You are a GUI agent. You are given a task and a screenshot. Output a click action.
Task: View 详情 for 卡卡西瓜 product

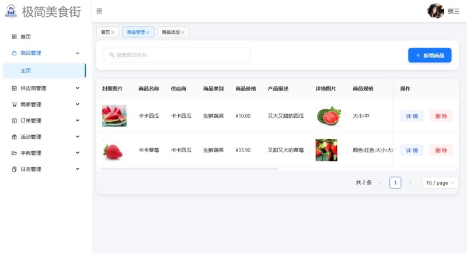tap(412, 116)
